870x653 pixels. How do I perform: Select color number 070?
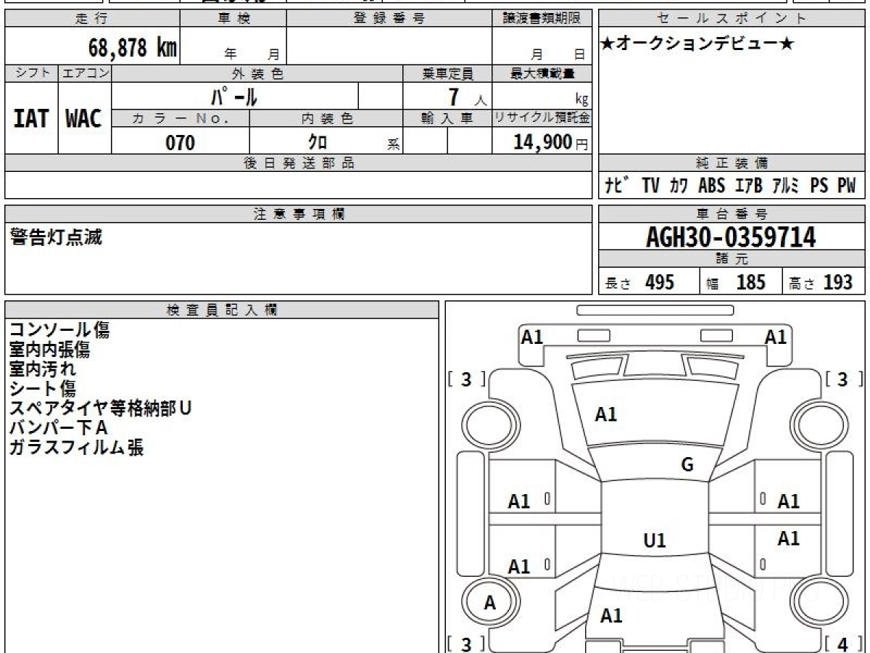181,143
